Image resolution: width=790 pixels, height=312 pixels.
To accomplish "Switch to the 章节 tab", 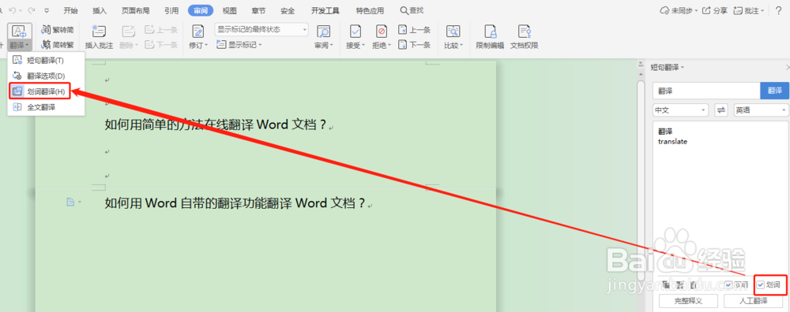I will [258, 10].
